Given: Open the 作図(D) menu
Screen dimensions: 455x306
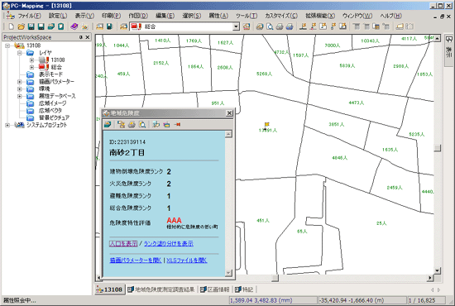Looking at the screenshot, I should [x=138, y=16].
